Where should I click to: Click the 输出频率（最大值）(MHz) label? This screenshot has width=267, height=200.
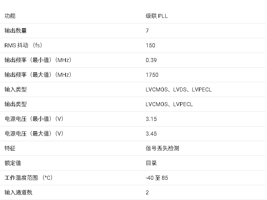(38, 75)
